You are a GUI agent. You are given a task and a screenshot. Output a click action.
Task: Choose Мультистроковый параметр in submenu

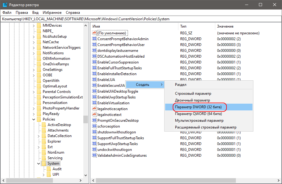209,121
